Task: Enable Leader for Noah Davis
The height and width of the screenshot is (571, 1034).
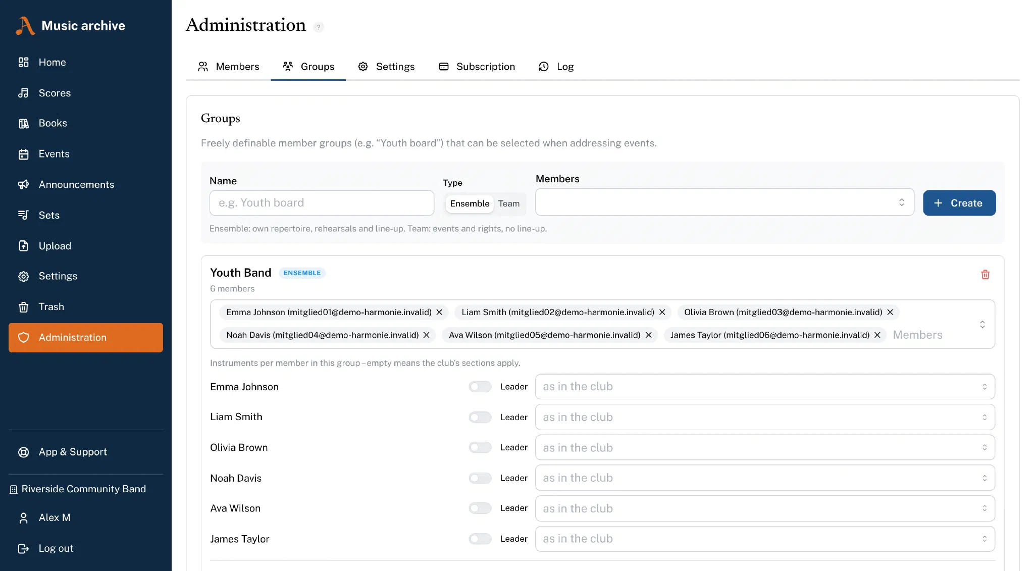Action: (480, 478)
